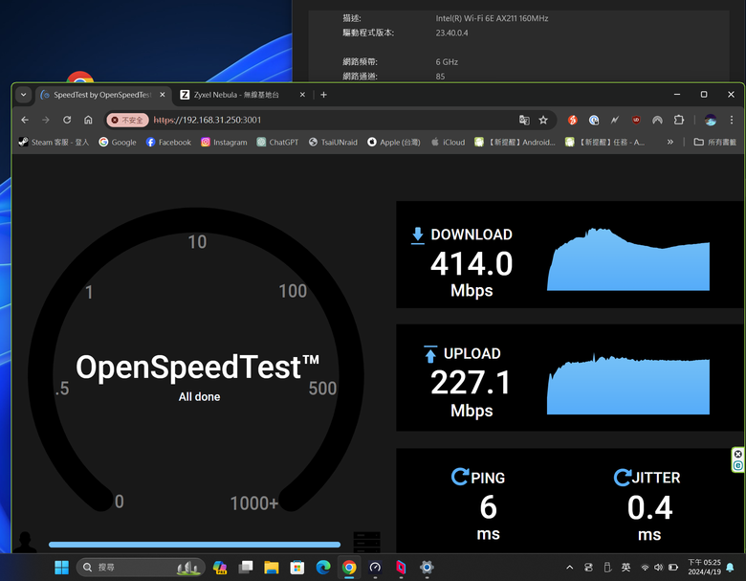The width and height of the screenshot is (746, 581).
Task: Open the blue circular extension icon
Action: click(594, 120)
